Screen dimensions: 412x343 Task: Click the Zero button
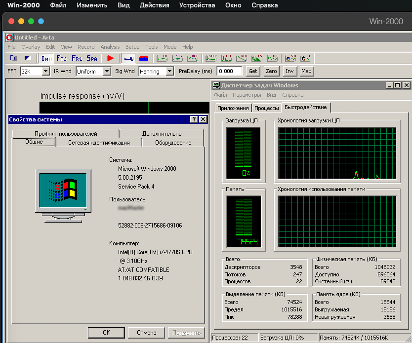[271, 71]
